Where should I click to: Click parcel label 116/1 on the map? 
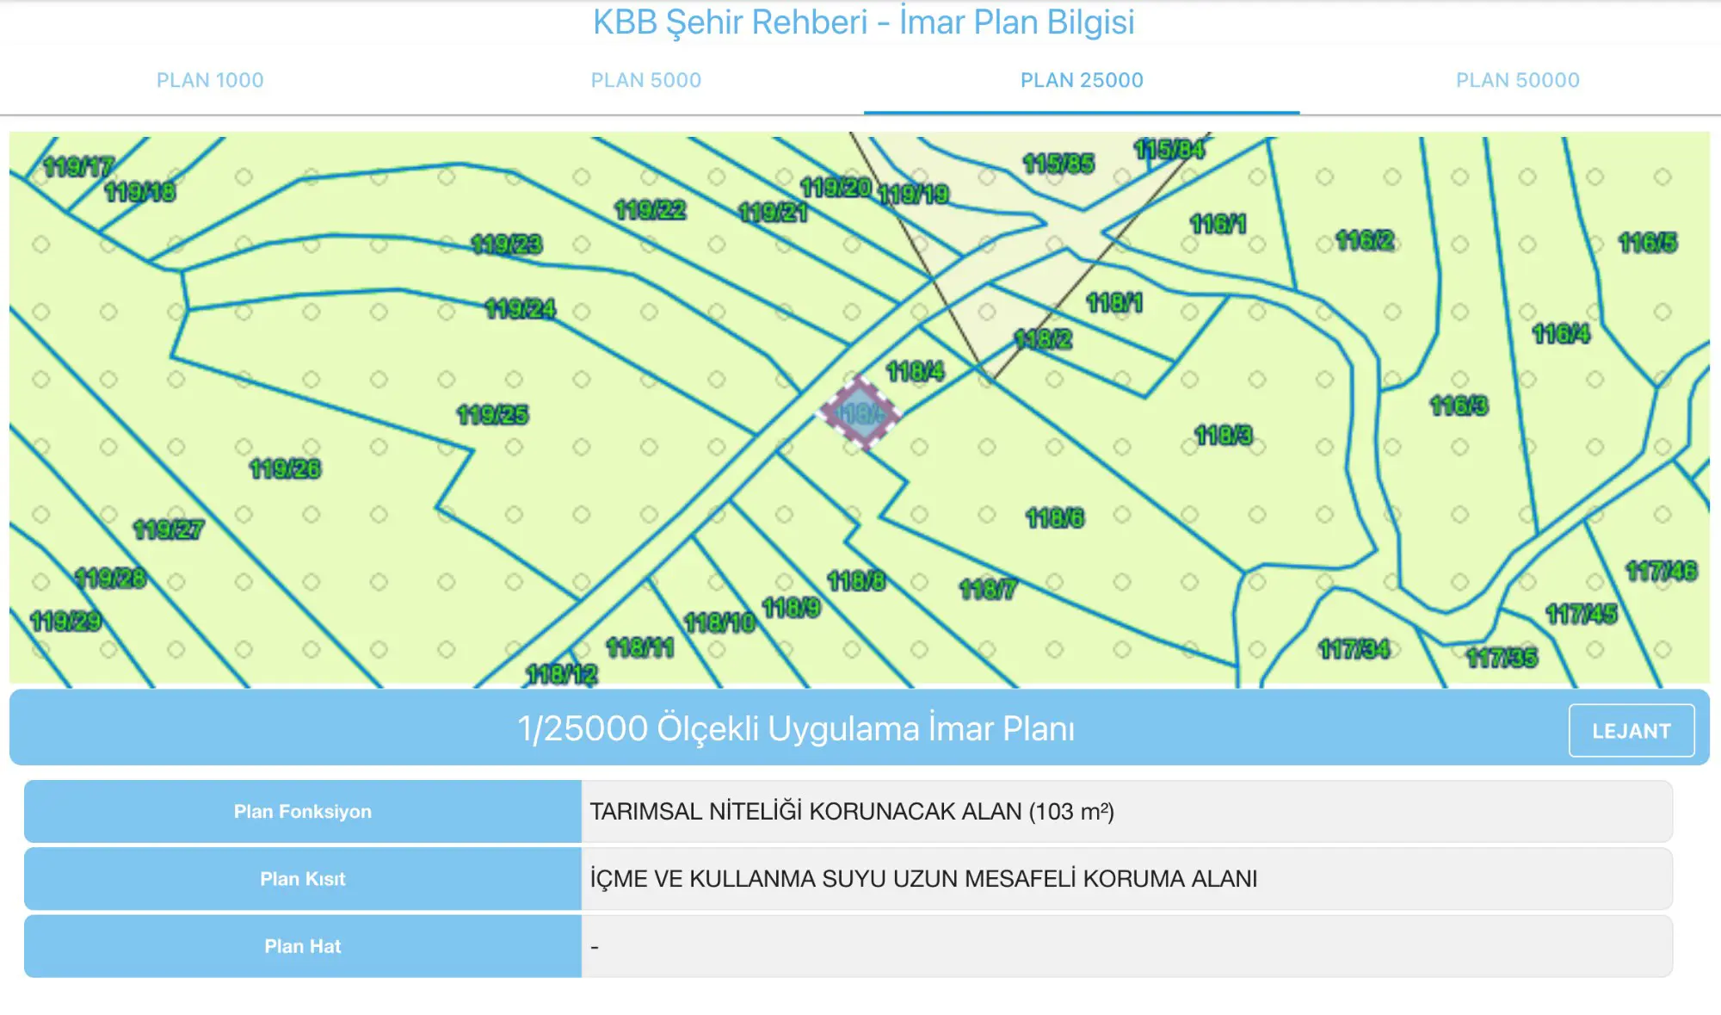click(x=1218, y=224)
